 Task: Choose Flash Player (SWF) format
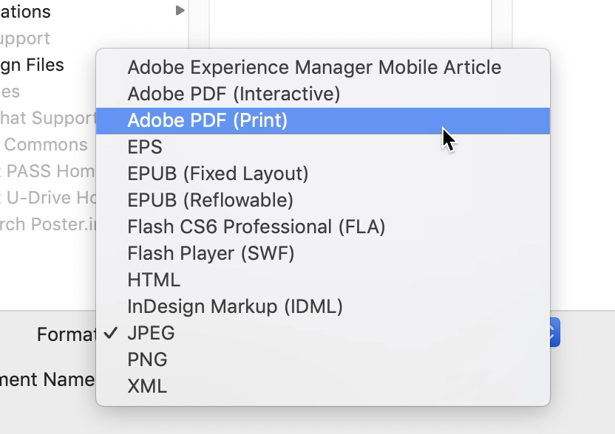pyautogui.click(x=323, y=253)
